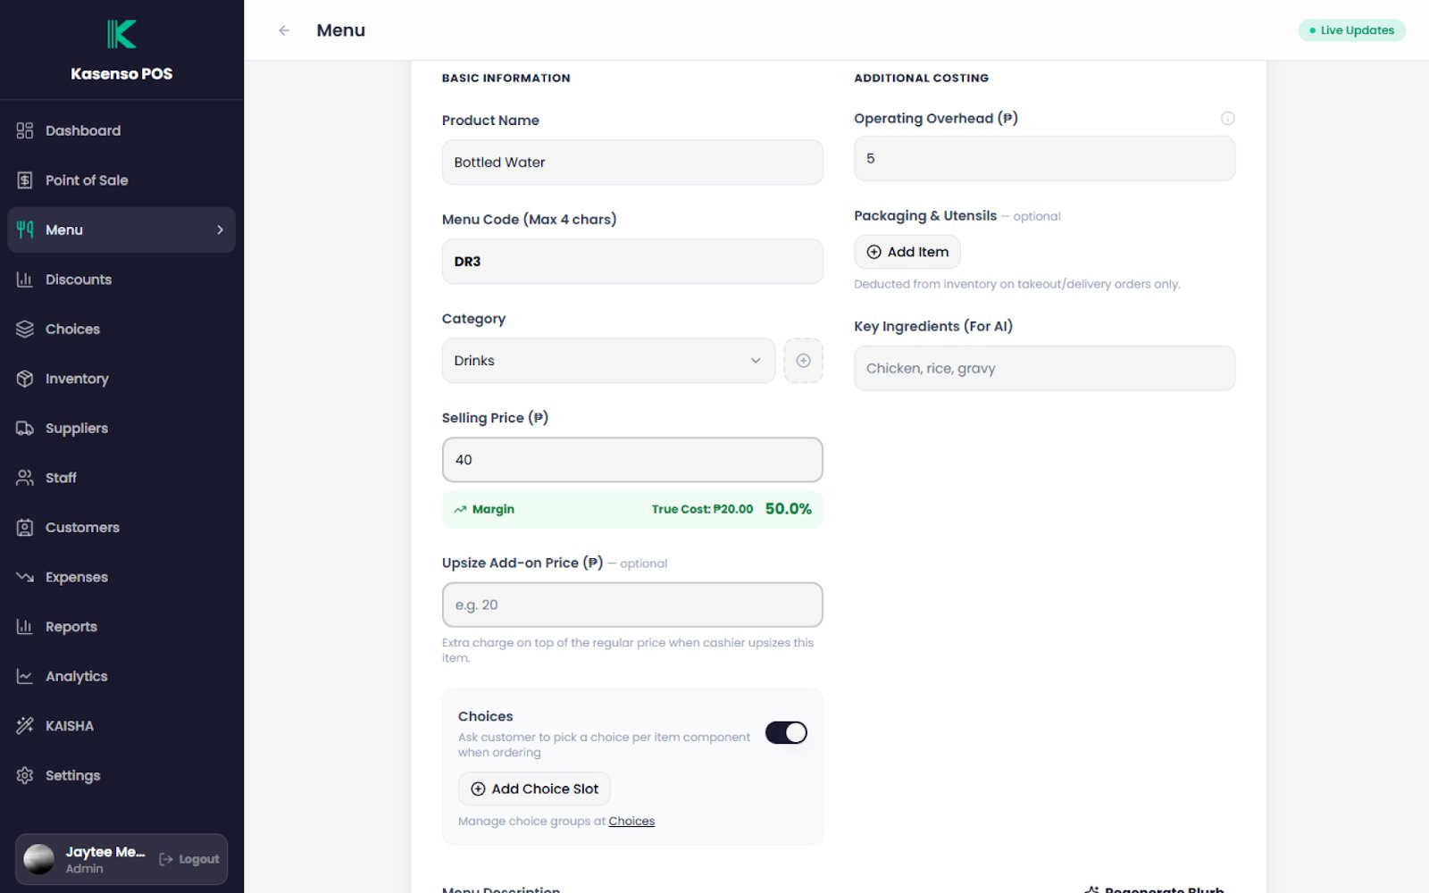
Task: Click the Inventory box icon
Action: click(x=25, y=379)
